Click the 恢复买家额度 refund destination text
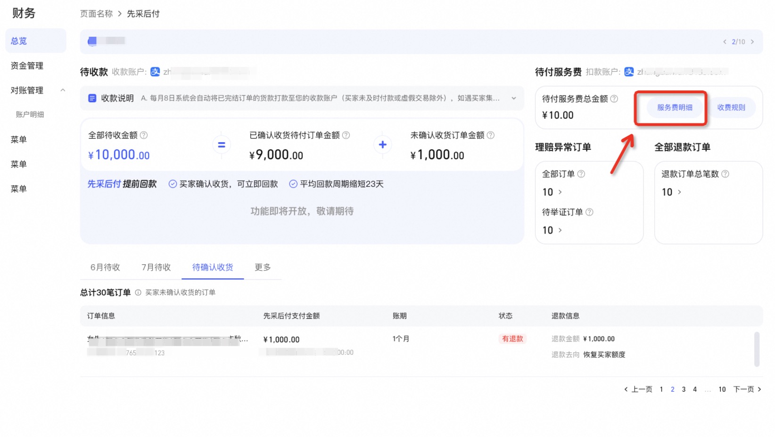 point(604,355)
